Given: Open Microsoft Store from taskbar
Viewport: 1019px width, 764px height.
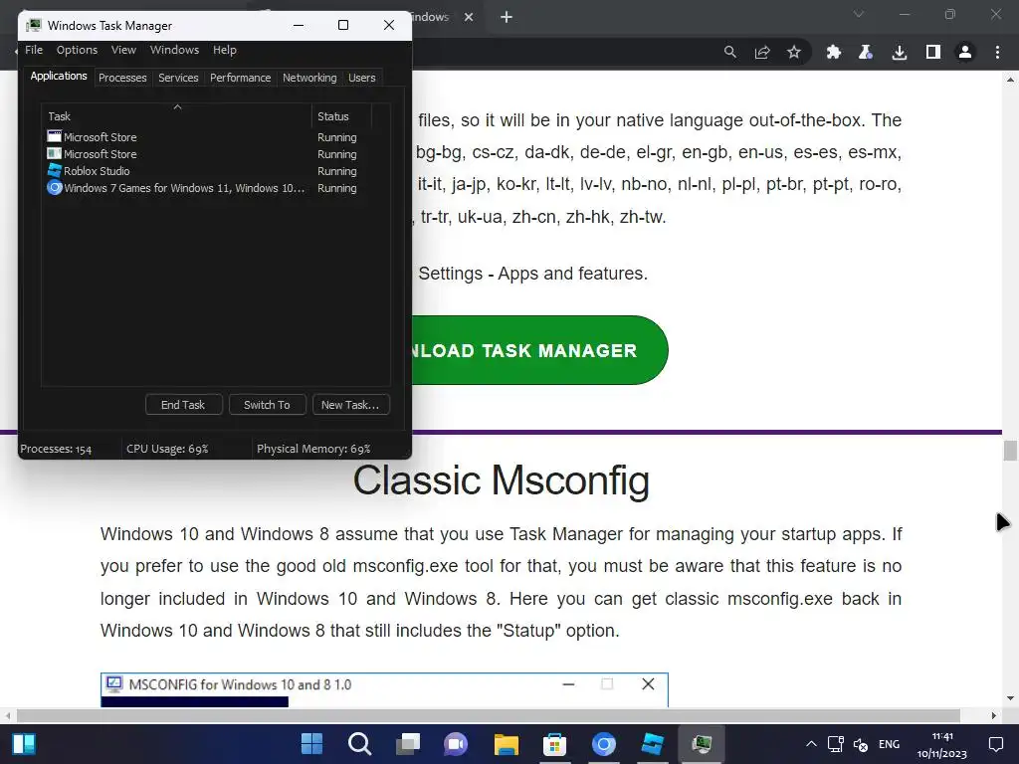Looking at the screenshot, I should [554, 744].
